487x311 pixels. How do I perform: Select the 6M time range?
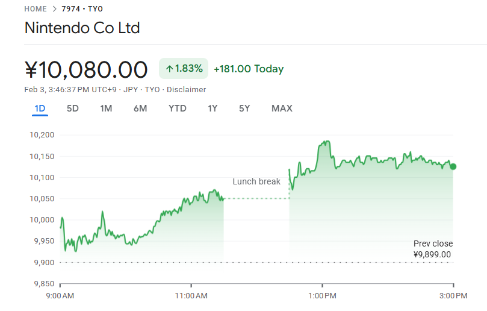coord(140,108)
